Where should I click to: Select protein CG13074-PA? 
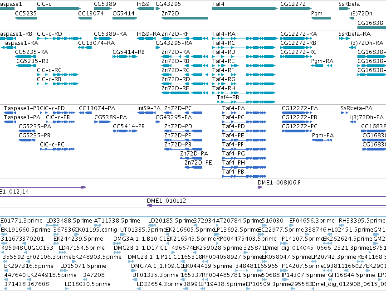(x=85, y=113)
